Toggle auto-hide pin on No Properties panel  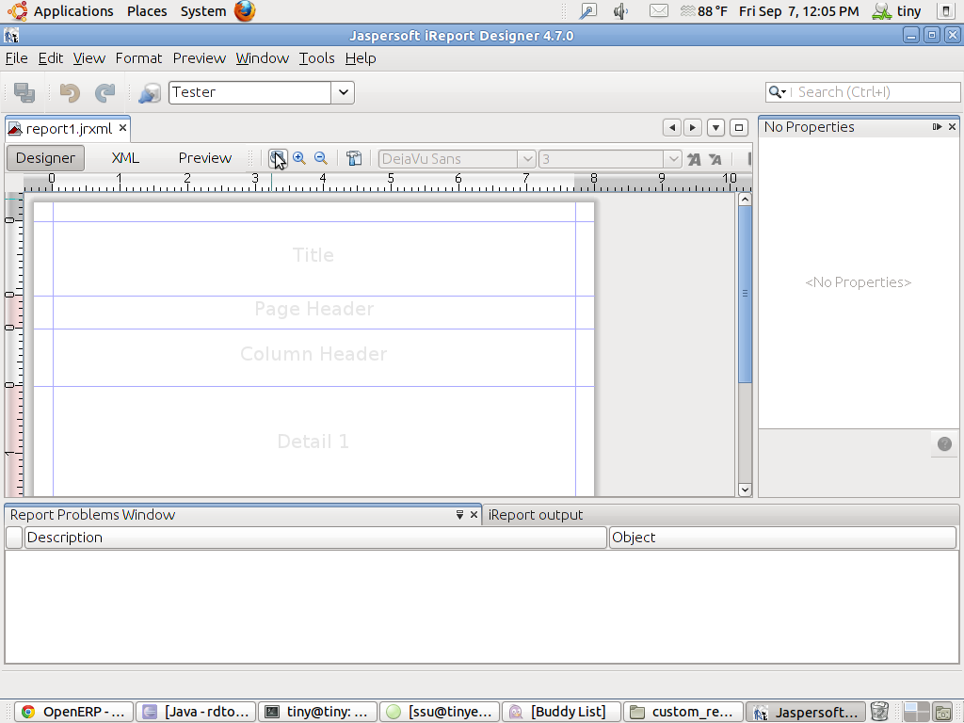point(937,126)
